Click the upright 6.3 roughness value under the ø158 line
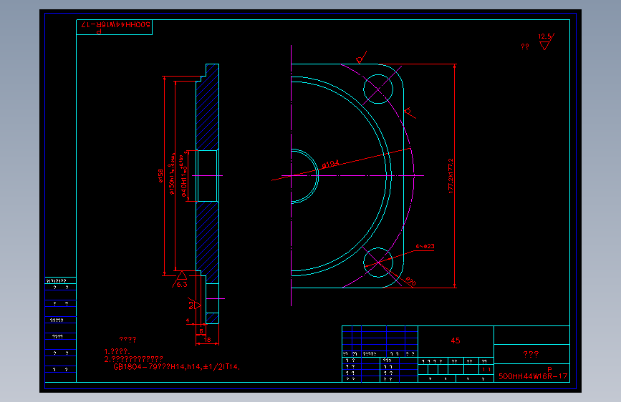Viewport: 621px width, 402px height. click(182, 284)
